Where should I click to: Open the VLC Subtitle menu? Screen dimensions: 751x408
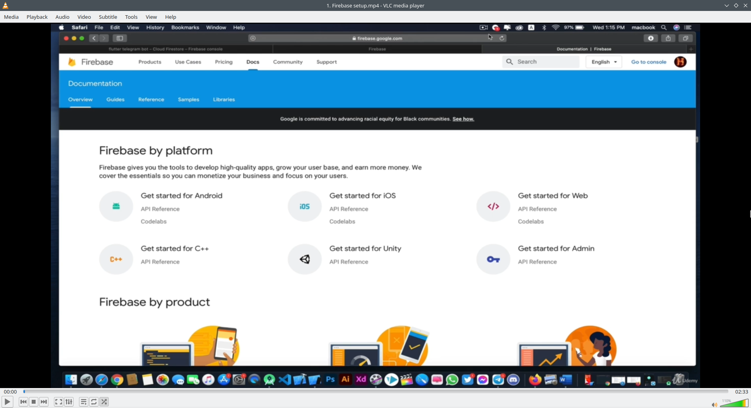pyautogui.click(x=108, y=17)
